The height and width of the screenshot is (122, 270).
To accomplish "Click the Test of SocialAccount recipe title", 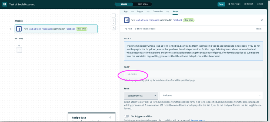I will [x=22, y=4].
